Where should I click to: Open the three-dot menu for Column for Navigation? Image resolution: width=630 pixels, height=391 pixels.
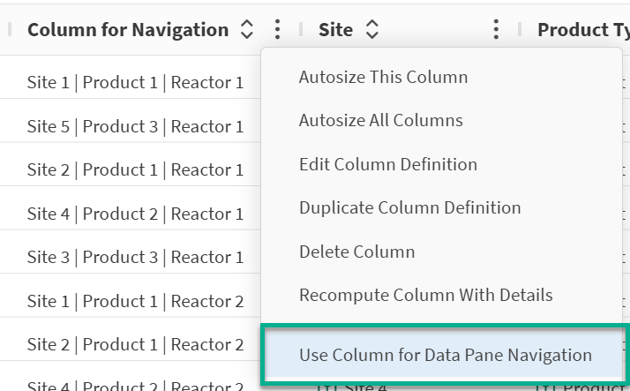pyautogui.click(x=277, y=30)
